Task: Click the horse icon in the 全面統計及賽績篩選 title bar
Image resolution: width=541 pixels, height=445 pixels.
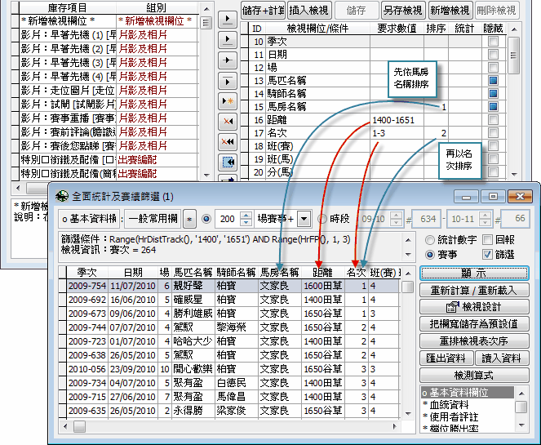Action: (x=62, y=196)
